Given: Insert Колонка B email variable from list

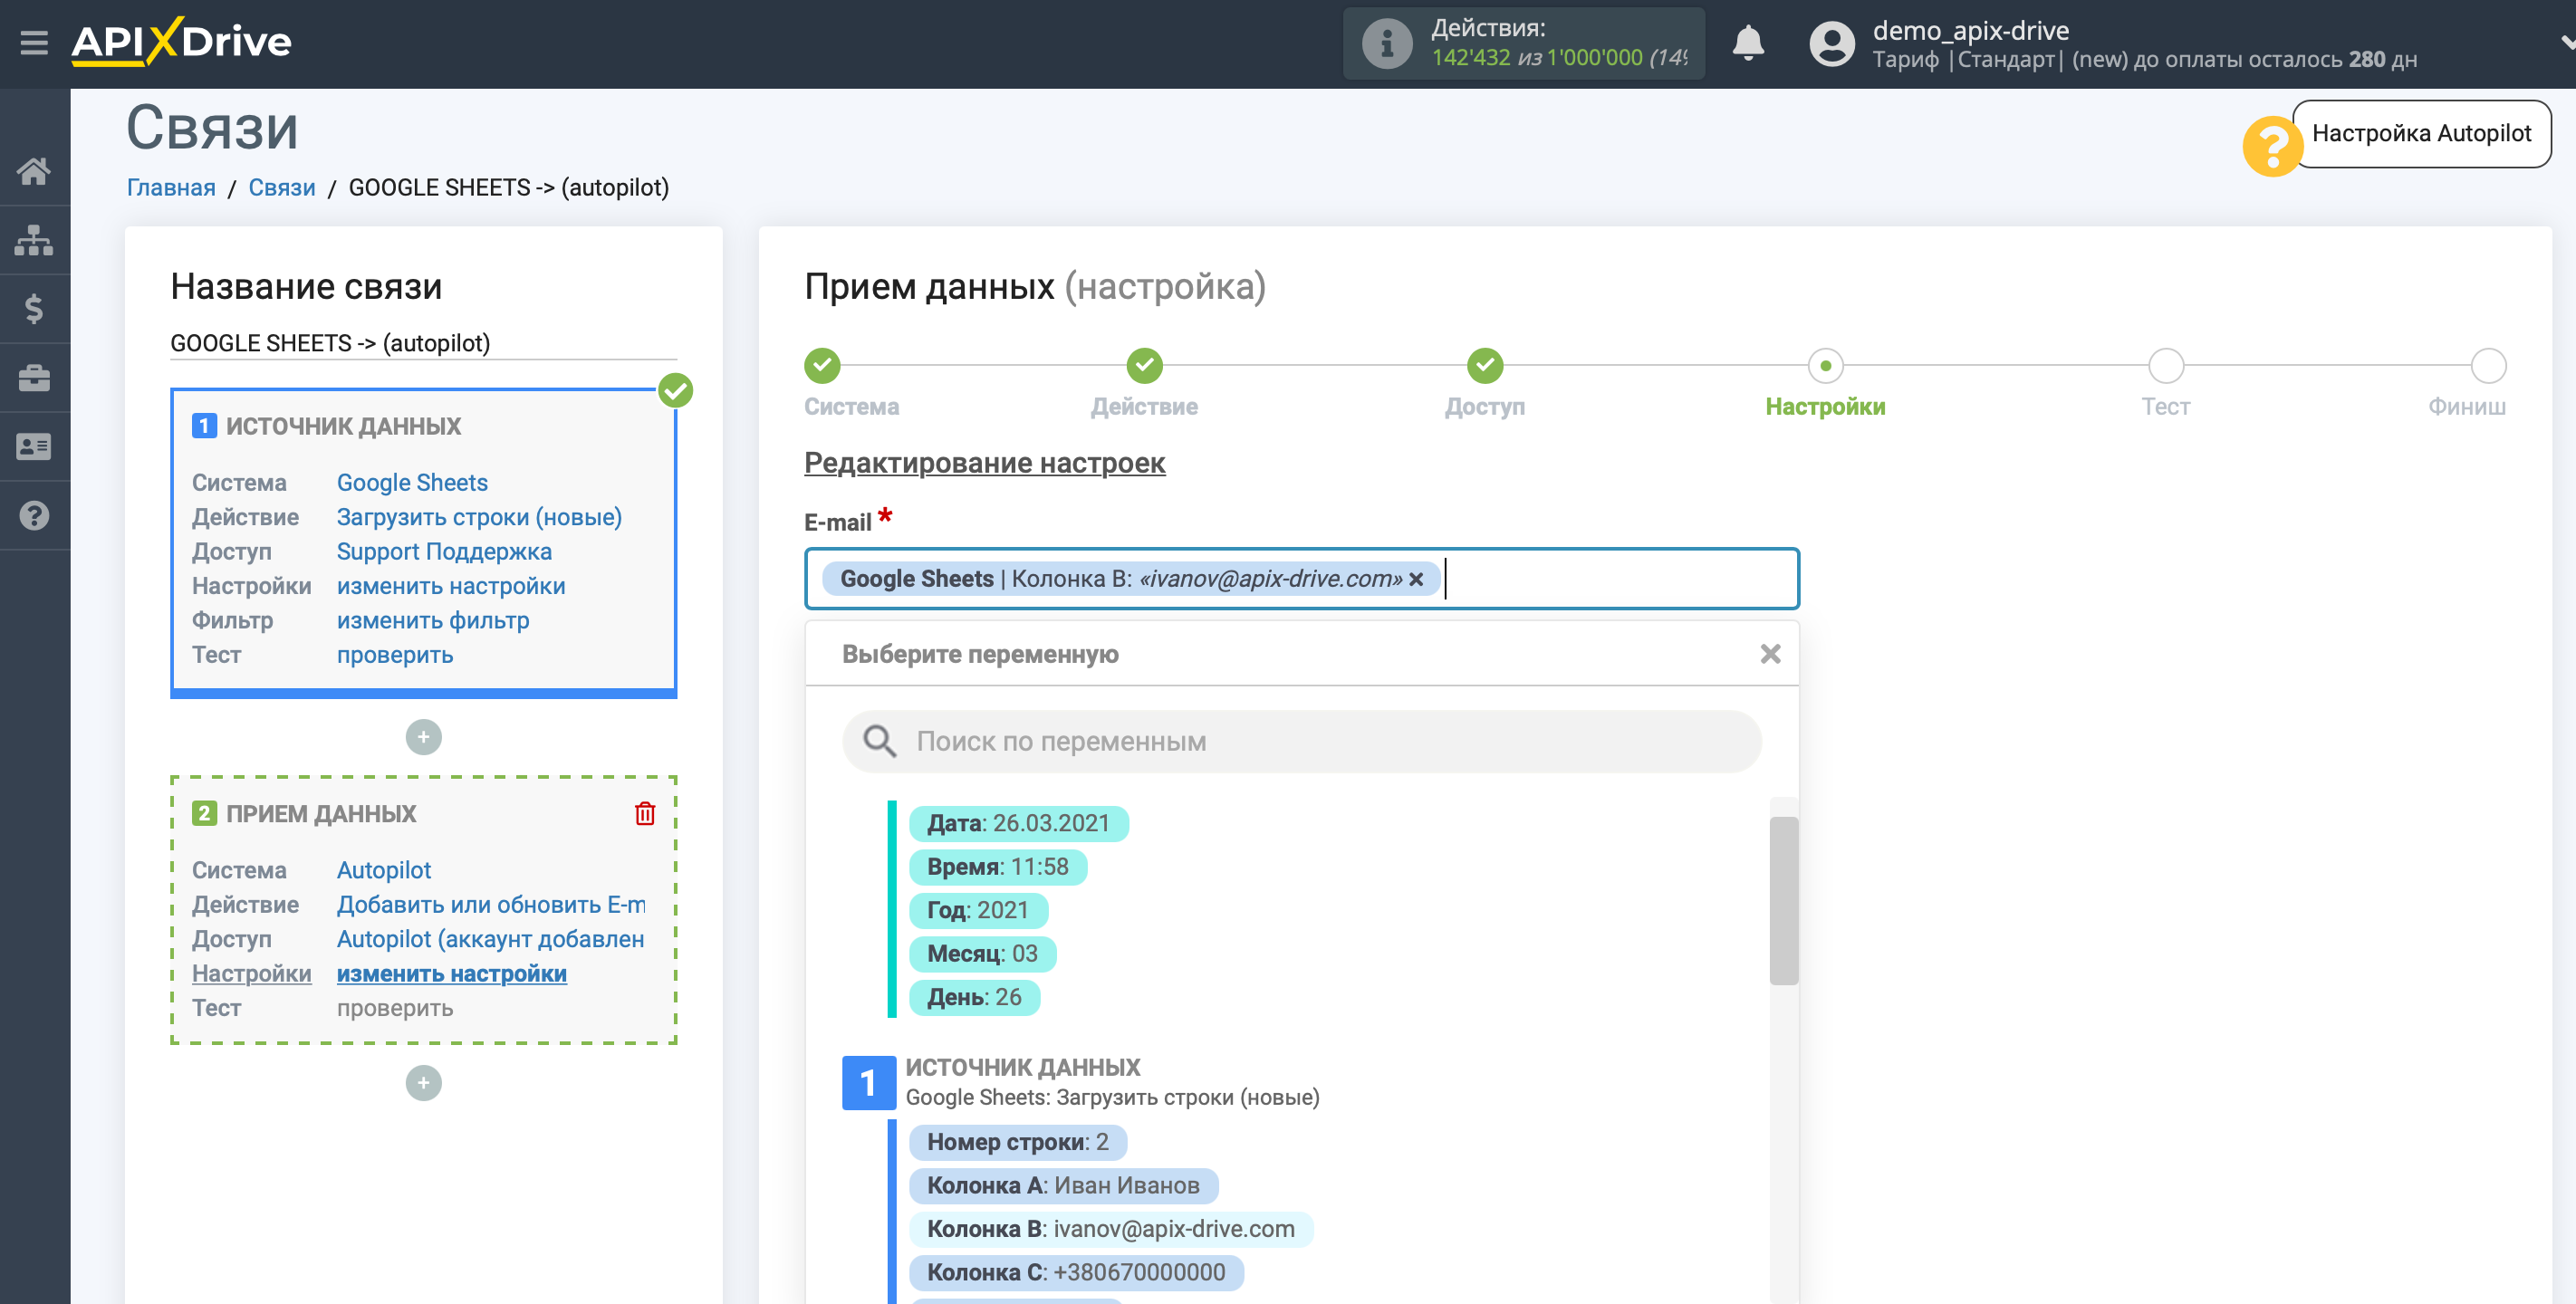Looking at the screenshot, I should [1110, 1229].
